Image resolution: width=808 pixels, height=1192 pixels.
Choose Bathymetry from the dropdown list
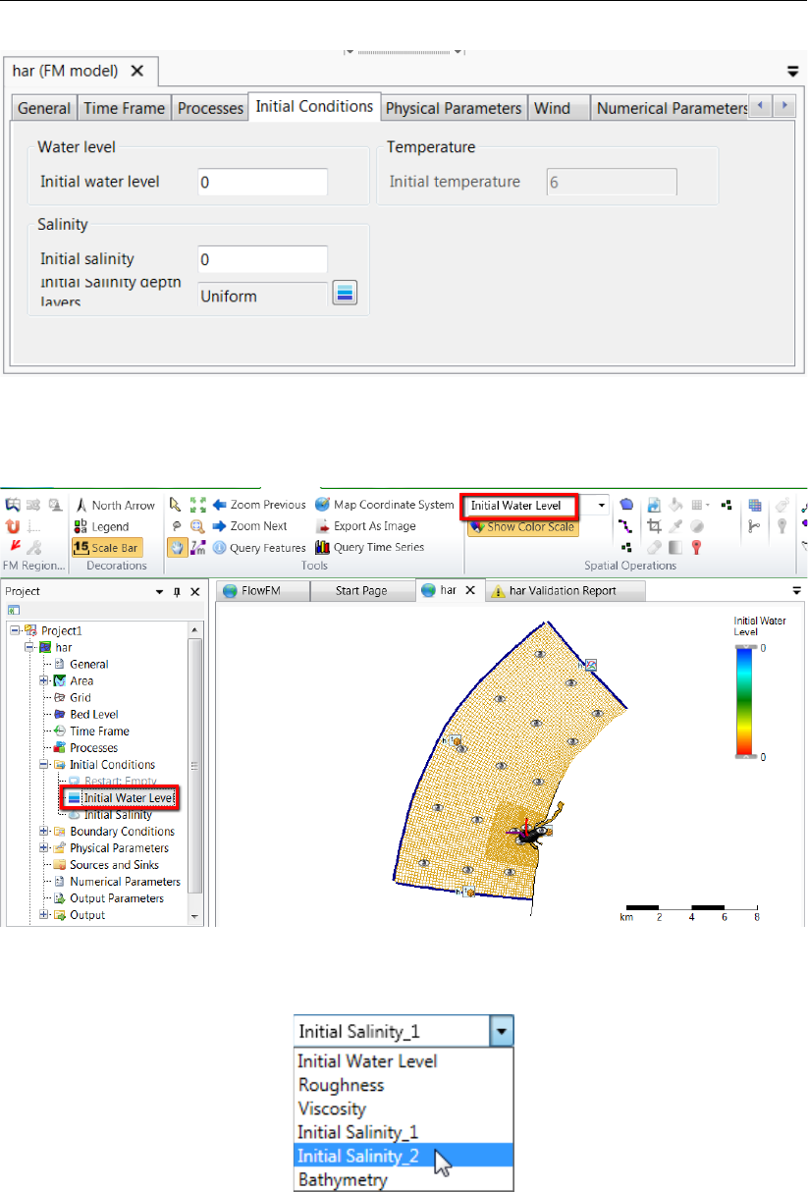click(x=404, y=1179)
